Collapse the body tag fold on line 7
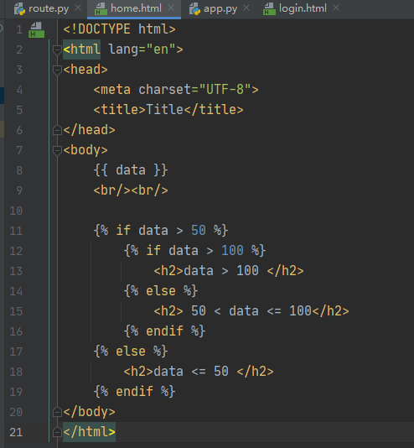This screenshot has width=414, height=448. pyautogui.click(x=57, y=150)
